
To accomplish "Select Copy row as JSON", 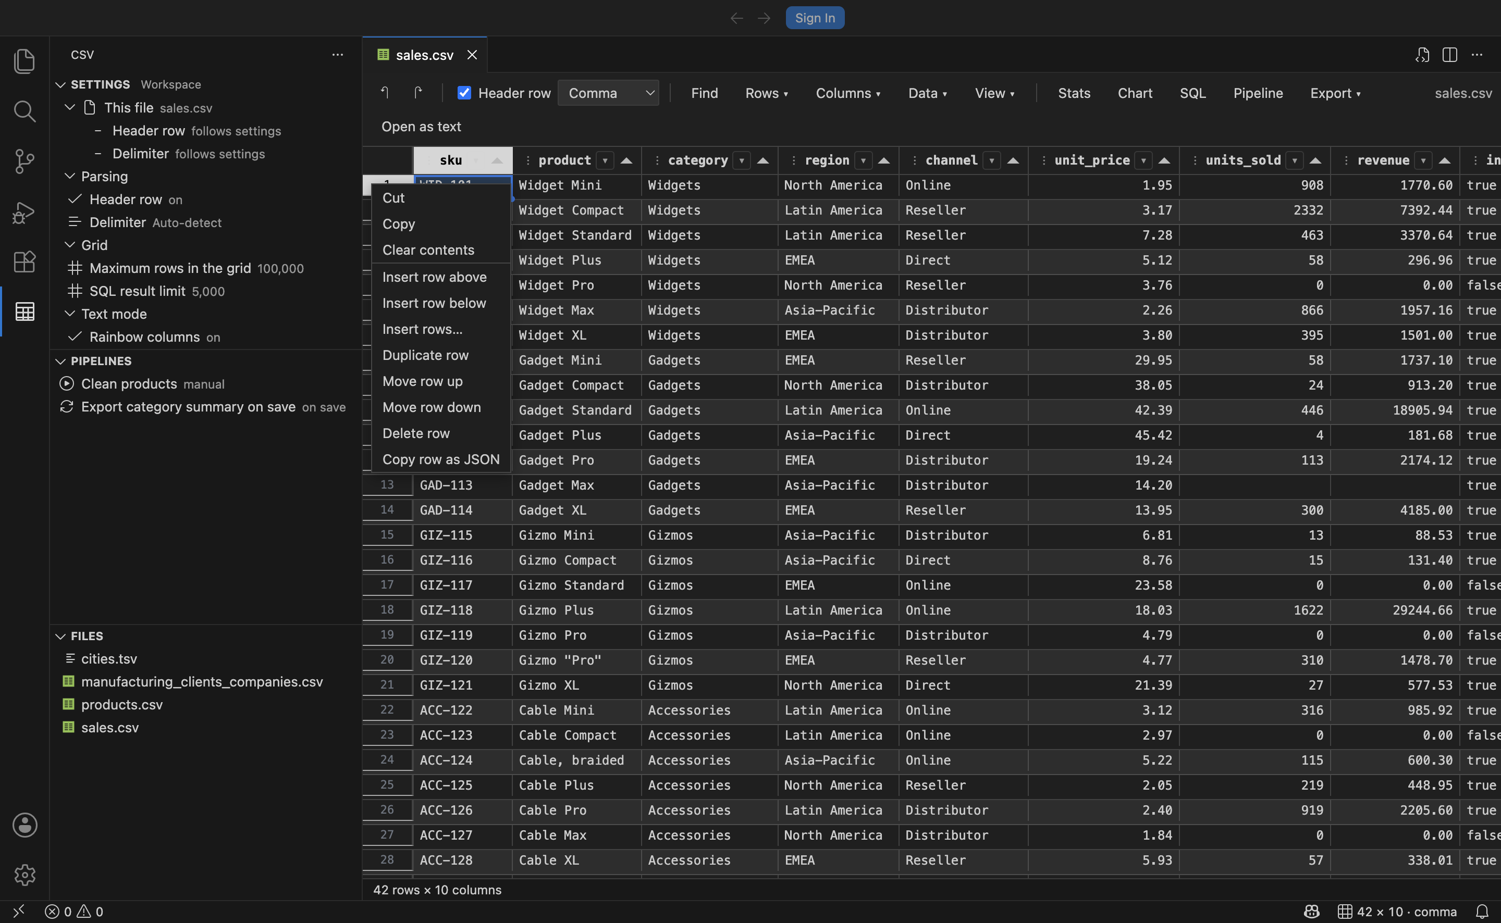I will pos(441,459).
